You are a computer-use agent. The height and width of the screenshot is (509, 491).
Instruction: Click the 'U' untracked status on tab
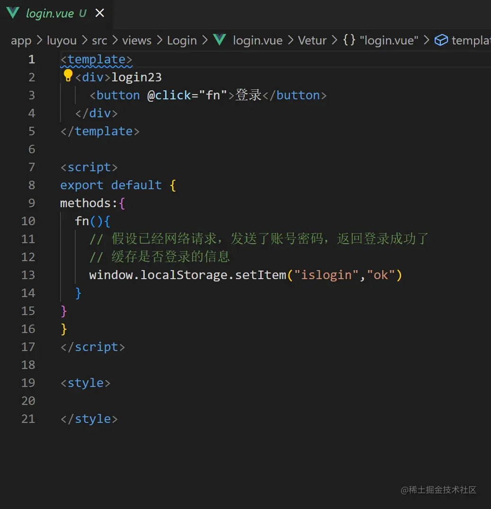pyautogui.click(x=82, y=13)
